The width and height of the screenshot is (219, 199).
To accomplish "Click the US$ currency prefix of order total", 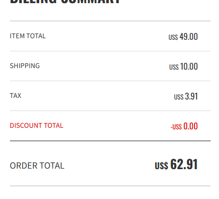I will pyautogui.click(x=162, y=165).
